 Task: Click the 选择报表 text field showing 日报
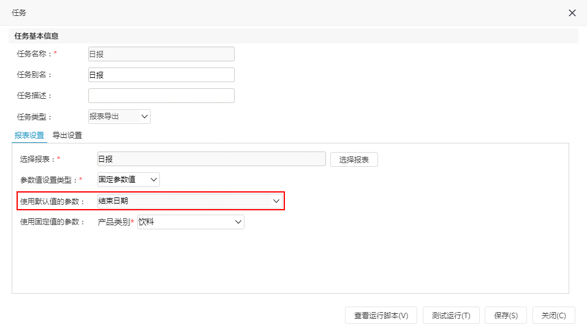click(x=211, y=159)
